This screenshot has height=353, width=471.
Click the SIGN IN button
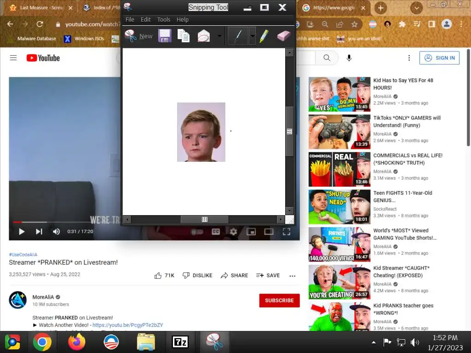click(439, 58)
